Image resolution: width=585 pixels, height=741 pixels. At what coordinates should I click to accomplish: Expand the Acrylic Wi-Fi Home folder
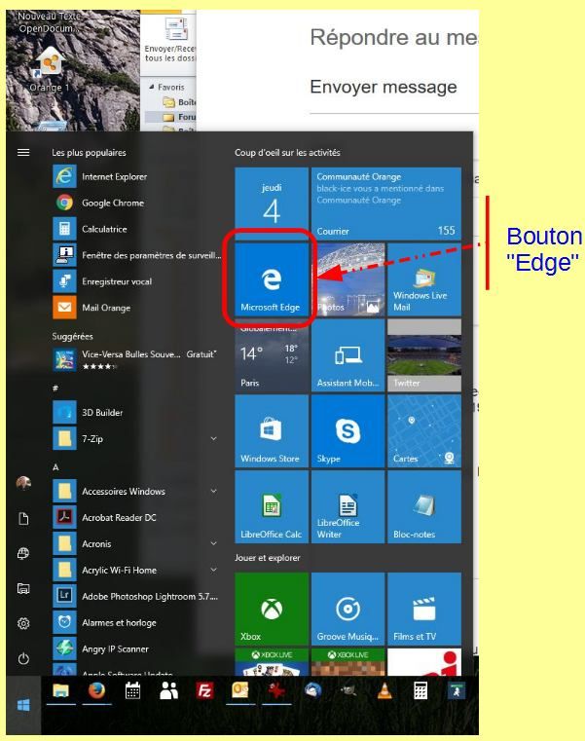point(213,570)
